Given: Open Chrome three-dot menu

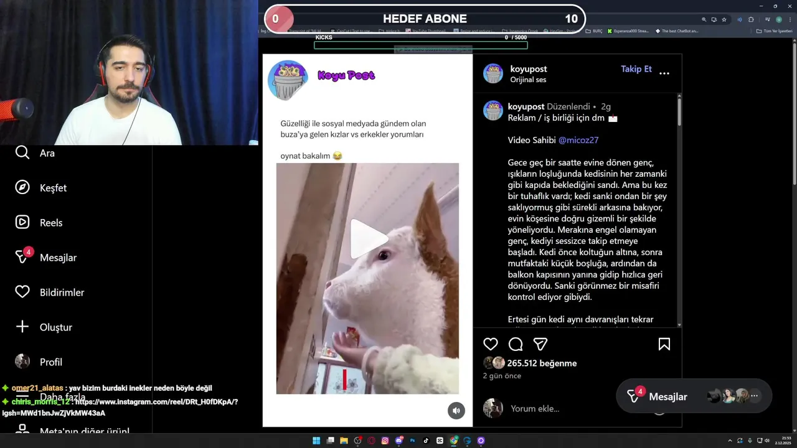Looking at the screenshot, I should tap(790, 19).
